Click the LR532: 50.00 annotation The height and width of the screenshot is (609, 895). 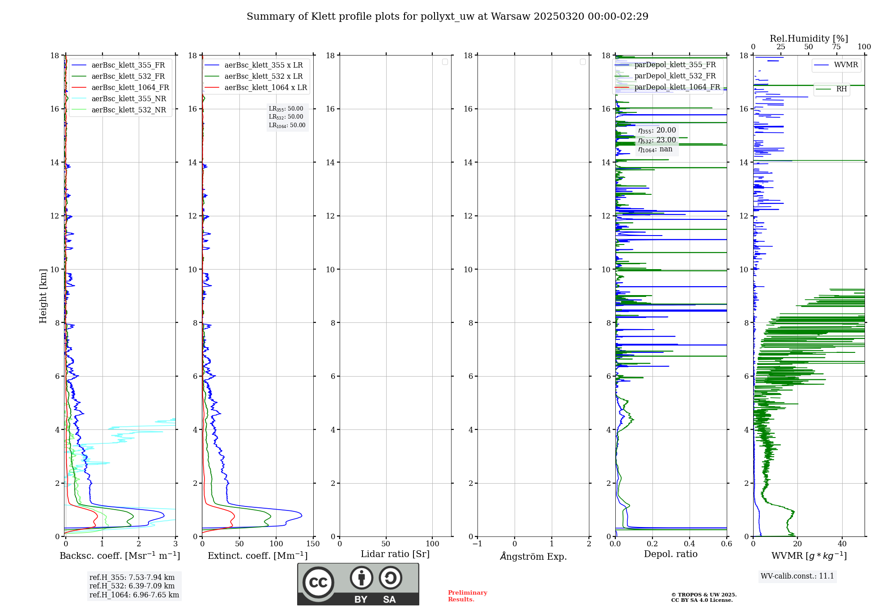tap(286, 117)
